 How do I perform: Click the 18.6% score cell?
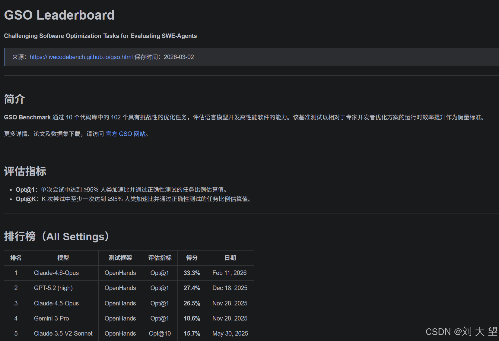[192, 318]
